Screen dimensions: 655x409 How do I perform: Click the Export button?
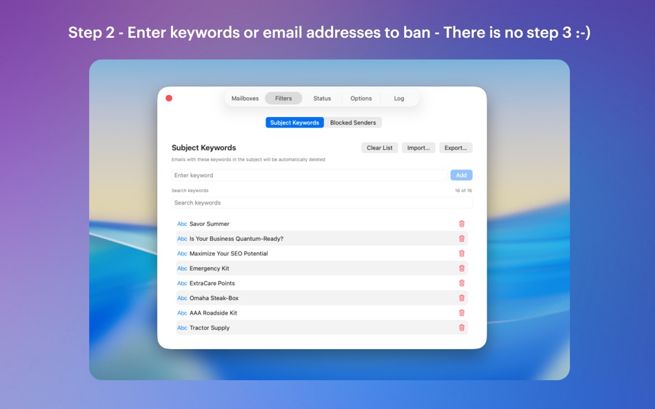click(455, 147)
